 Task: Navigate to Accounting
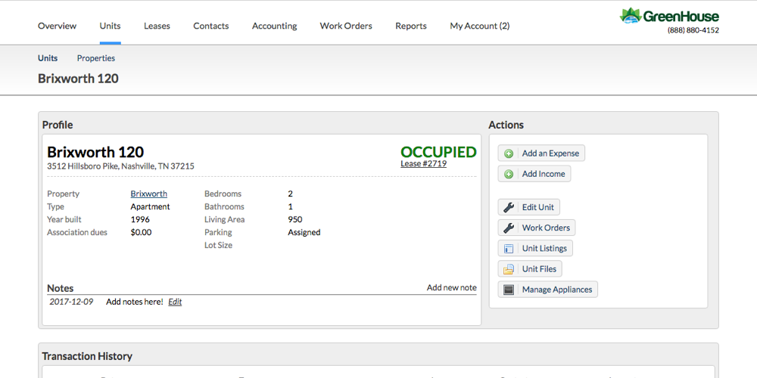point(274,26)
